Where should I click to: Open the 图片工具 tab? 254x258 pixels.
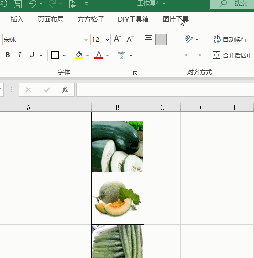pyautogui.click(x=176, y=19)
